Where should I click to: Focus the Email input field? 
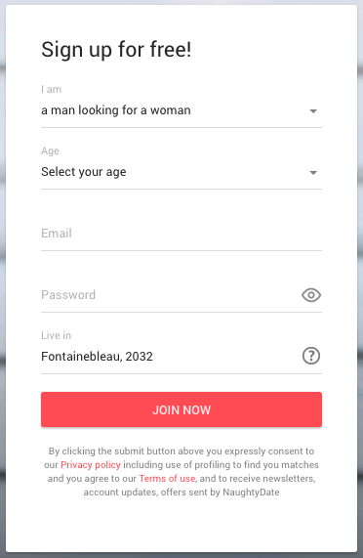click(181, 234)
